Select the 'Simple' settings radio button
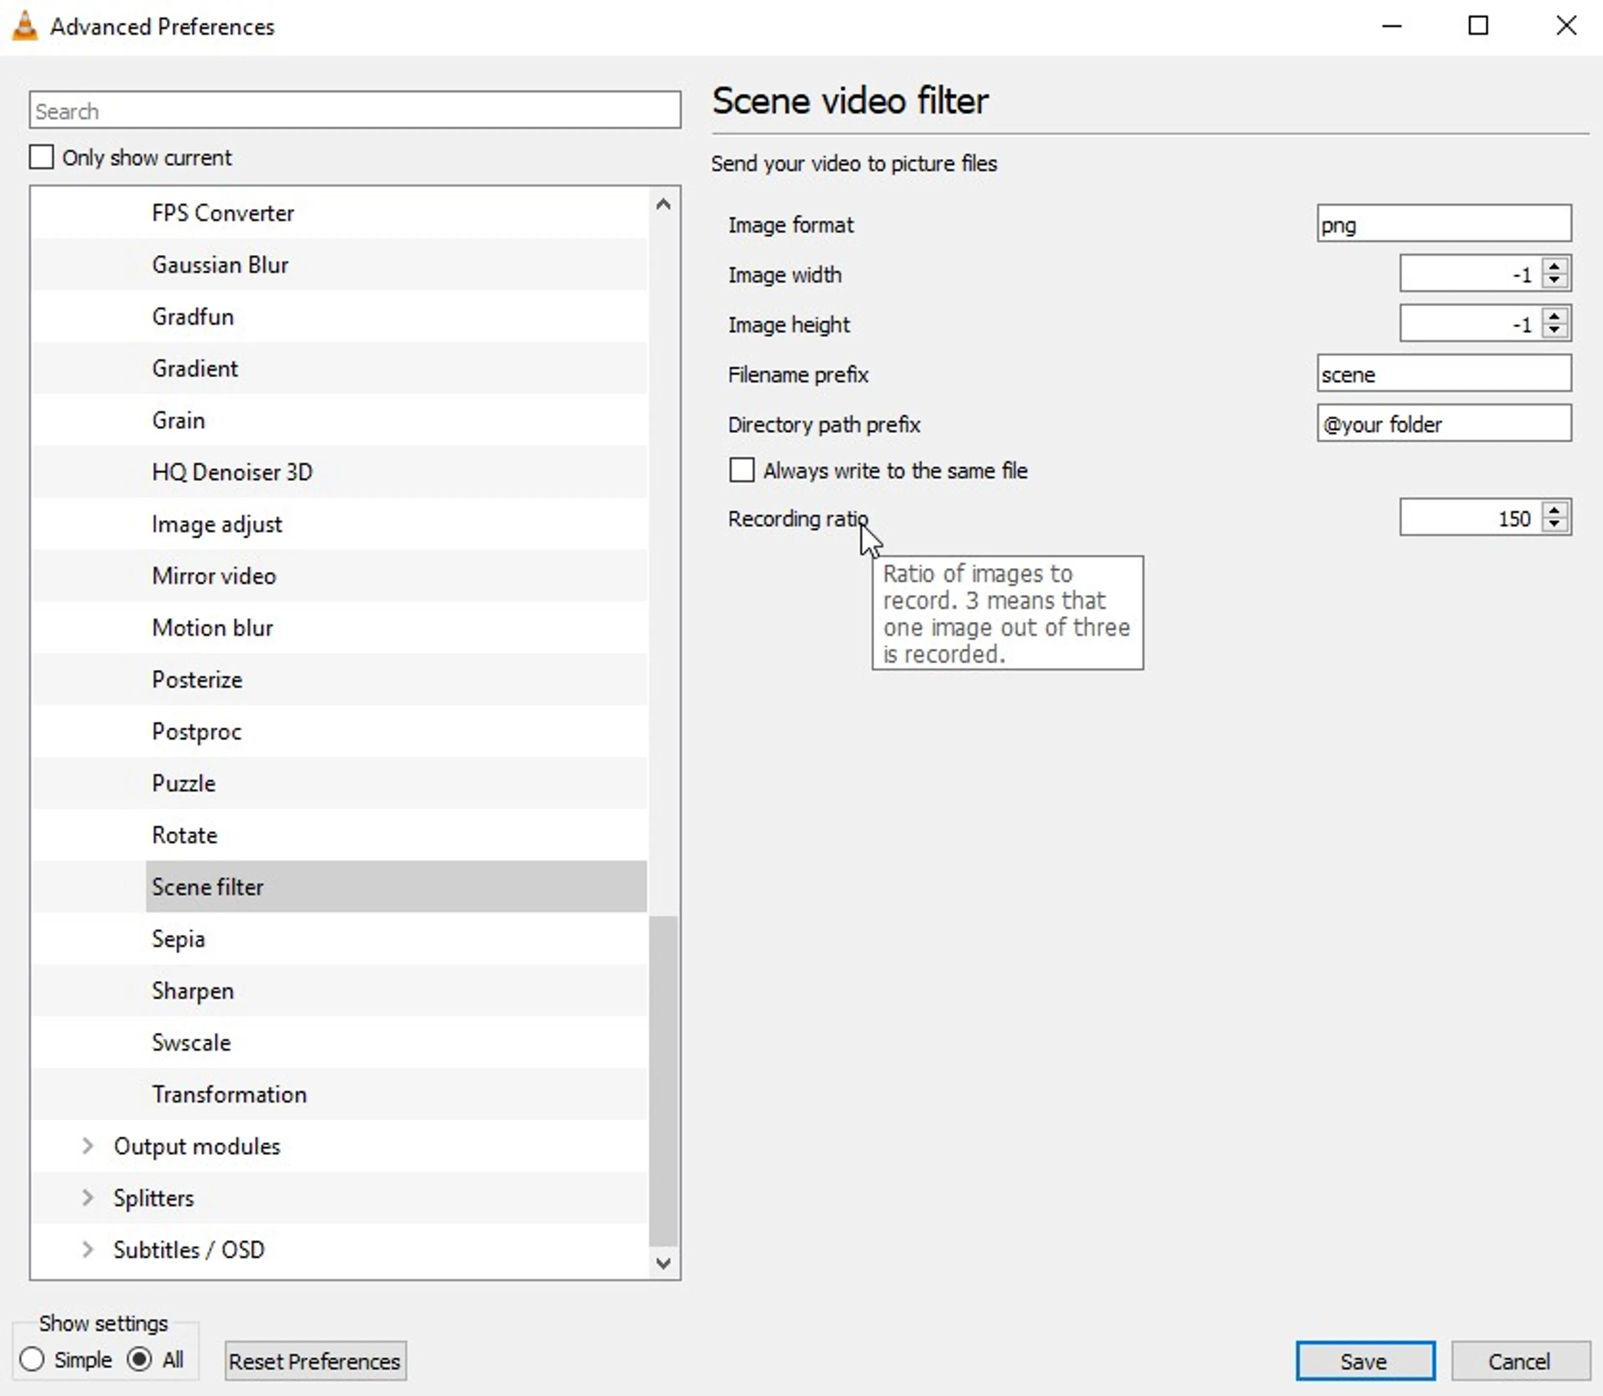The height and width of the screenshot is (1396, 1603). click(32, 1360)
